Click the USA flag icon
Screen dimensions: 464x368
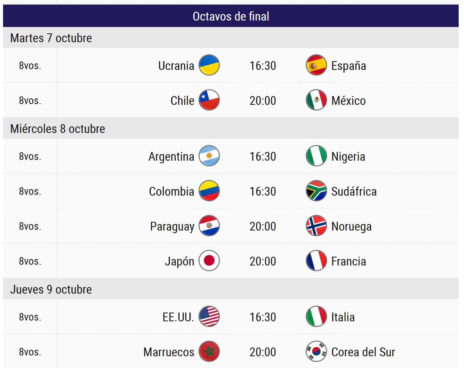tap(209, 317)
